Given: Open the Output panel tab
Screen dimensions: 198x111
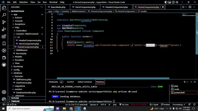Looking at the screenshot, I should 70,82.
